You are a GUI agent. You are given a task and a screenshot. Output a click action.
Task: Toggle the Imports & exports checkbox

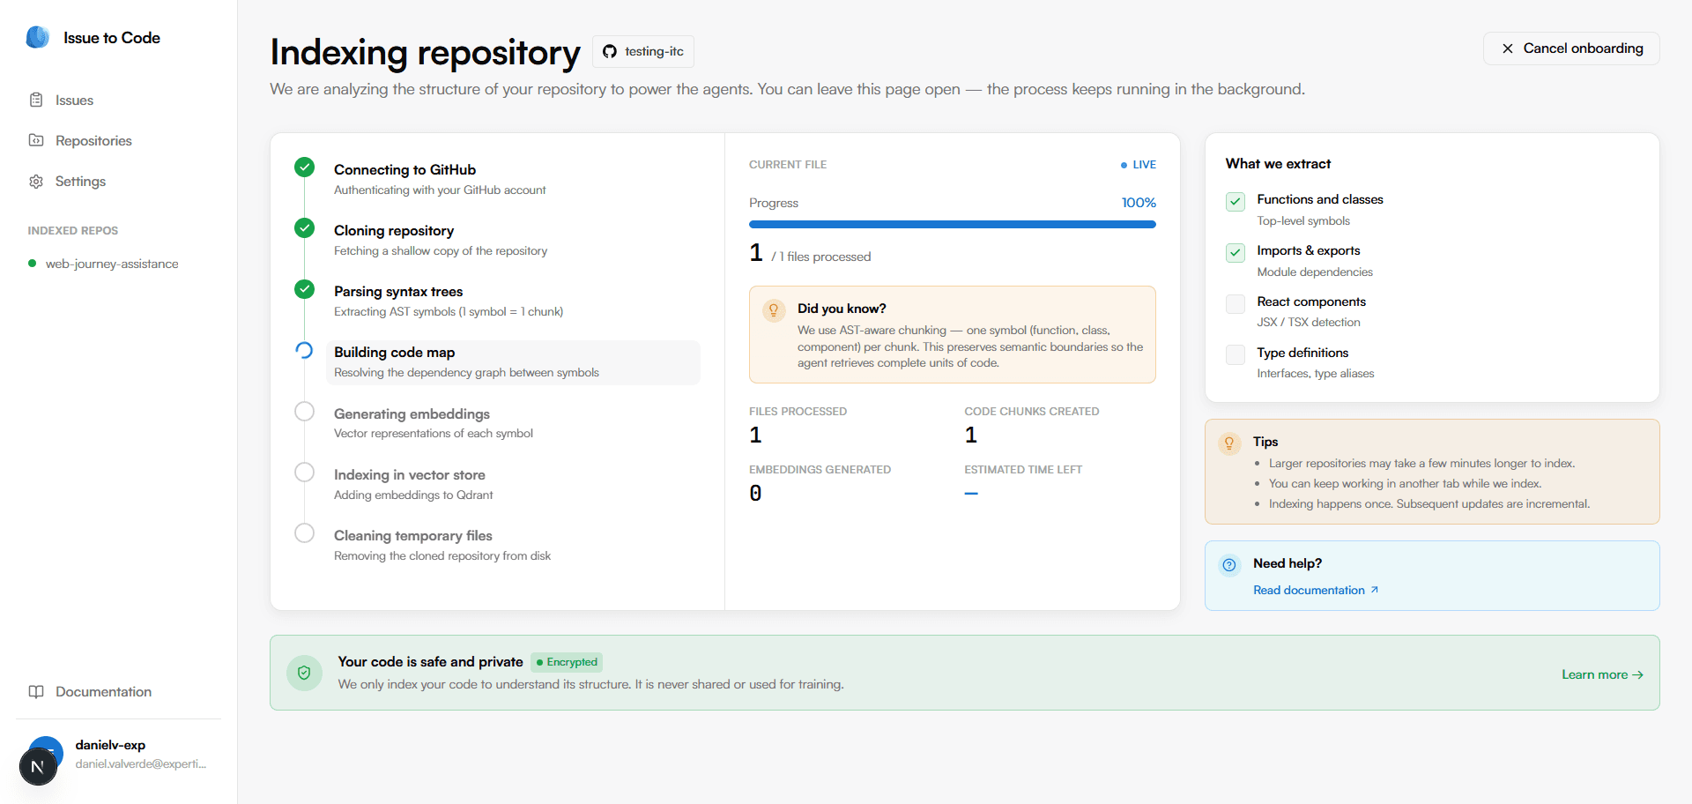point(1236,253)
